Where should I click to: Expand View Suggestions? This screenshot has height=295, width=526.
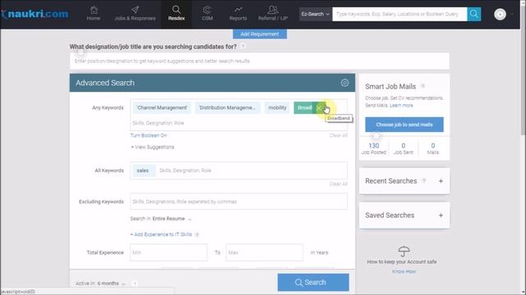(152, 147)
